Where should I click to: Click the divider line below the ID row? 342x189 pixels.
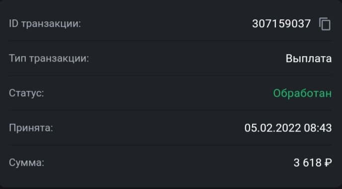170,41
